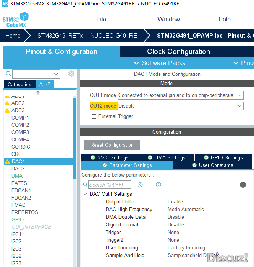Click the STM32G491_OPAMP.ioc breadcrumb
This screenshot has width=254, height=267.
[205, 36]
